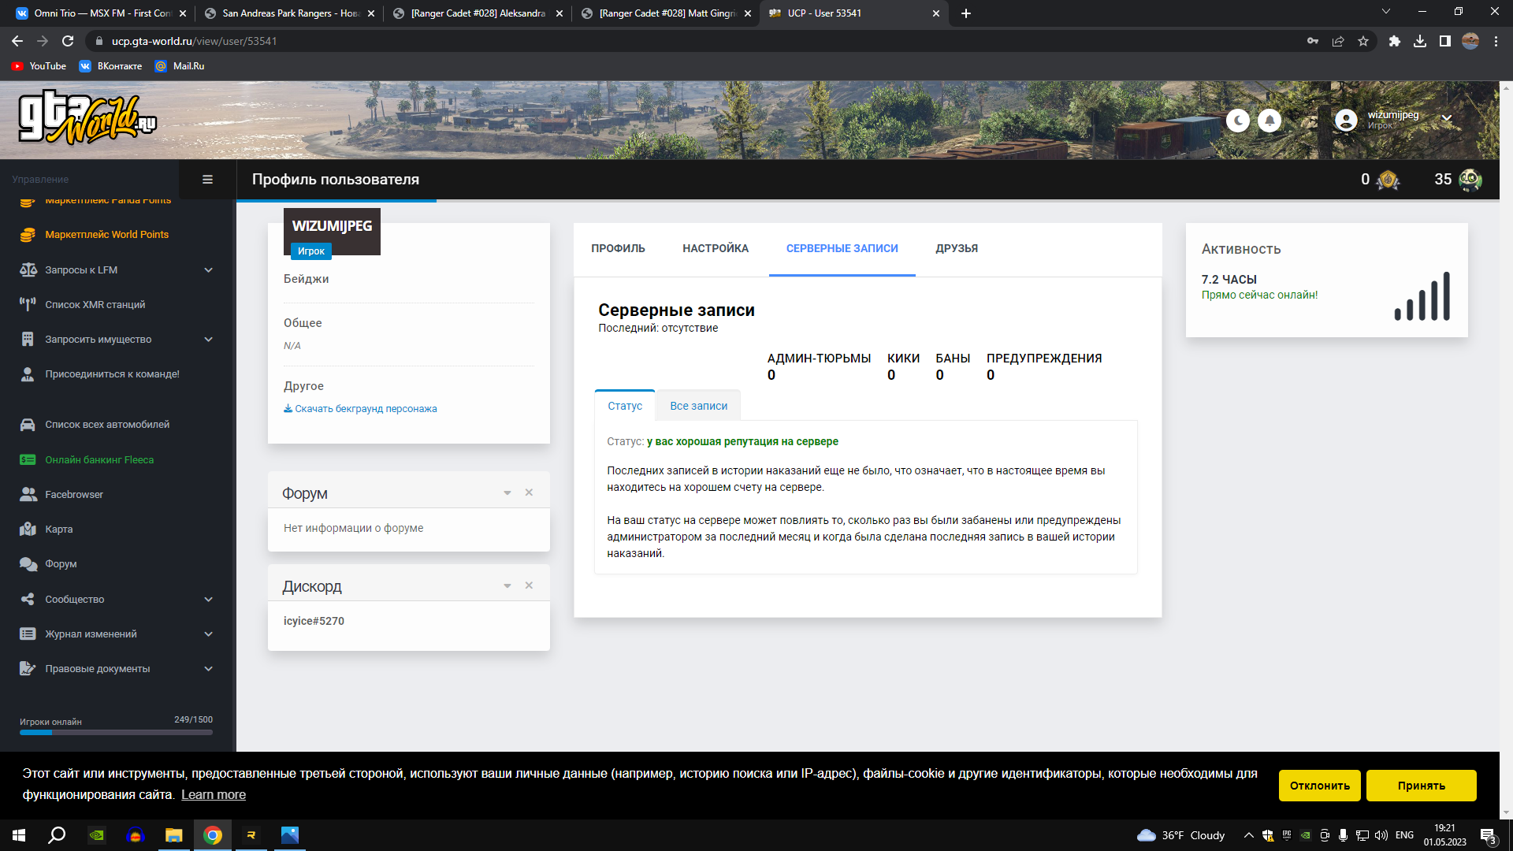Open Rockstar Games Launcher taskbar icon
This screenshot has height=851, width=1513.
[251, 835]
